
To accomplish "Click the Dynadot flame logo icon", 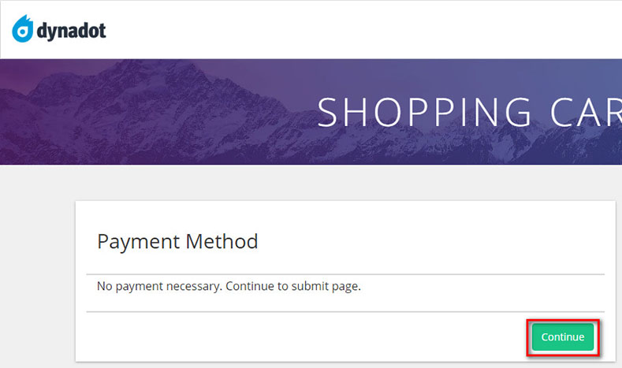I will (x=23, y=30).
